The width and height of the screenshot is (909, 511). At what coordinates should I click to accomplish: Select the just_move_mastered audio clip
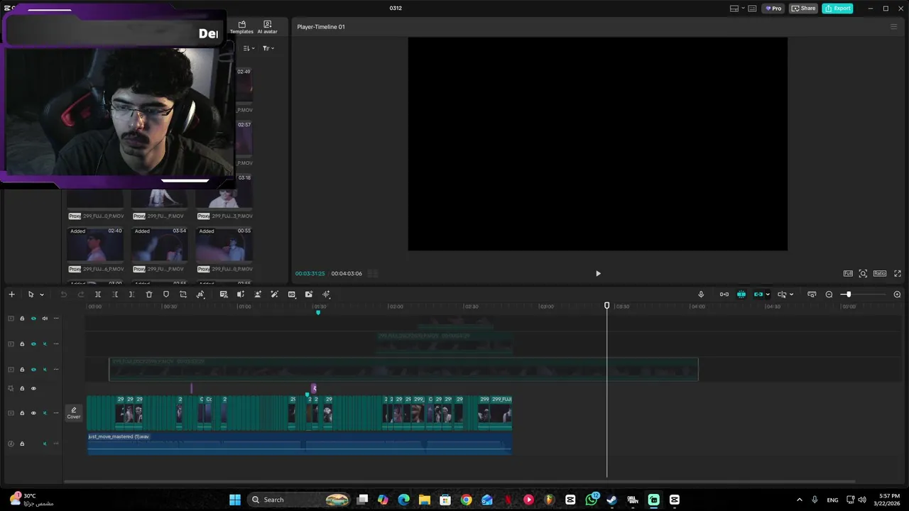[x=299, y=444]
